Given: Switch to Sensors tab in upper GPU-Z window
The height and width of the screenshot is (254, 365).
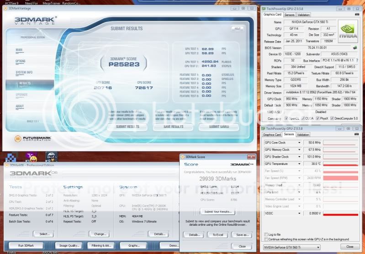Looking at the screenshot, I should [x=290, y=15].
